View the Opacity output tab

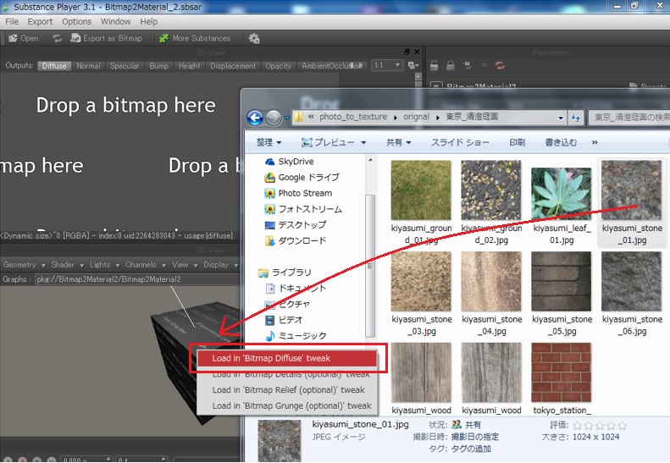(x=278, y=66)
